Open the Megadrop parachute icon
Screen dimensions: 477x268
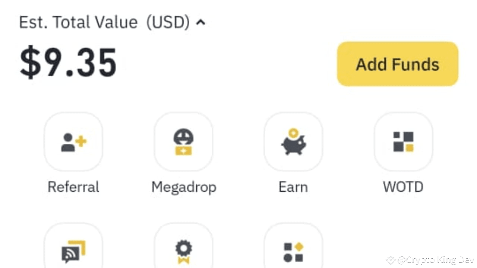[x=183, y=142]
